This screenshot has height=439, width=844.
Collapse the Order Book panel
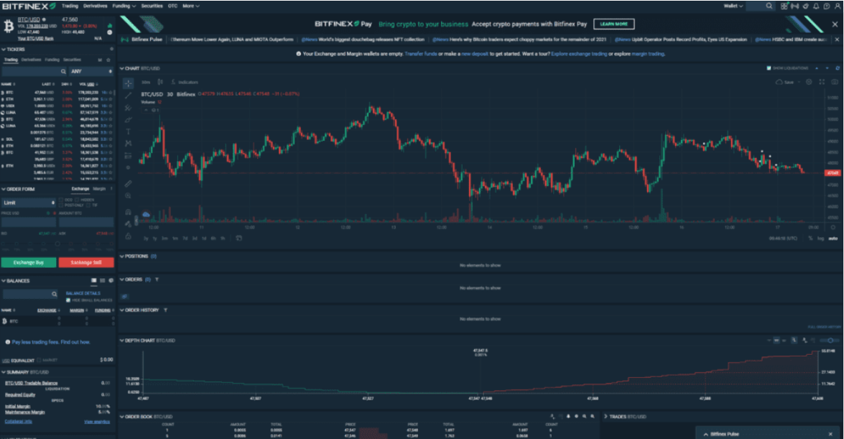pyautogui.click(x=121, y=417)
